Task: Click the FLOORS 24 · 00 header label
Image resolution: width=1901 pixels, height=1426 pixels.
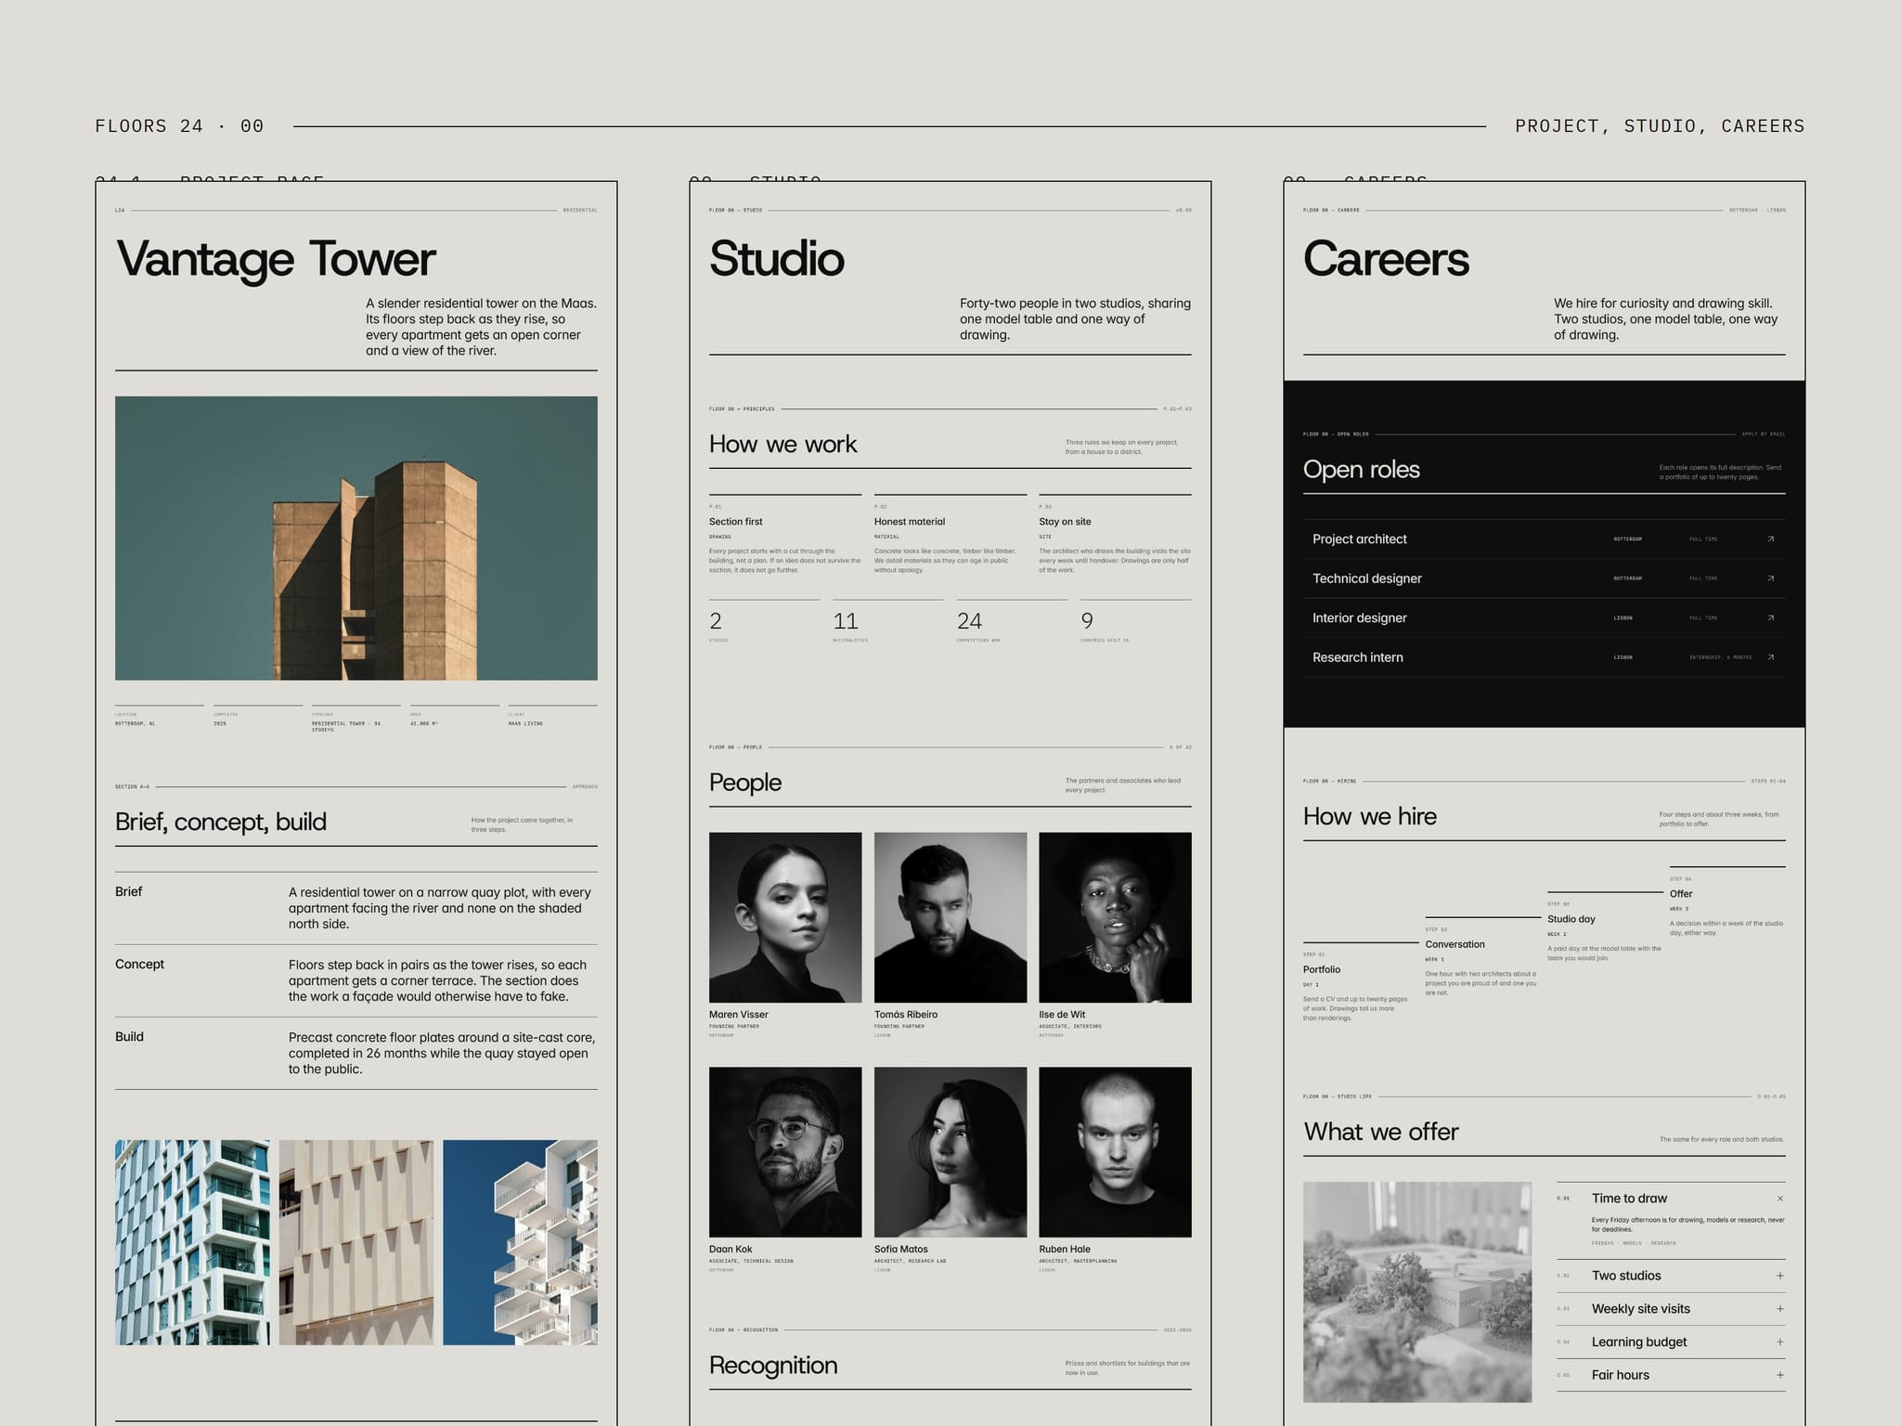Action: [179, 126]
